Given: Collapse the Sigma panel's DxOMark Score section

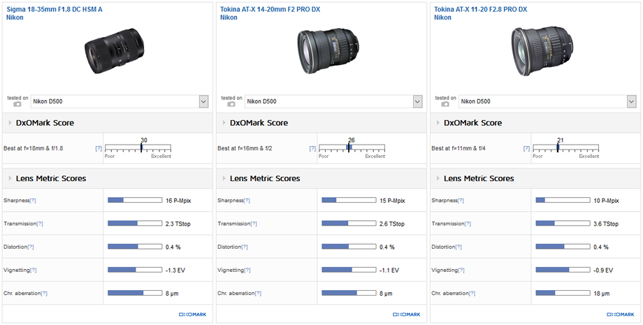Looking at the screenshot, I should tap(10, 123).
